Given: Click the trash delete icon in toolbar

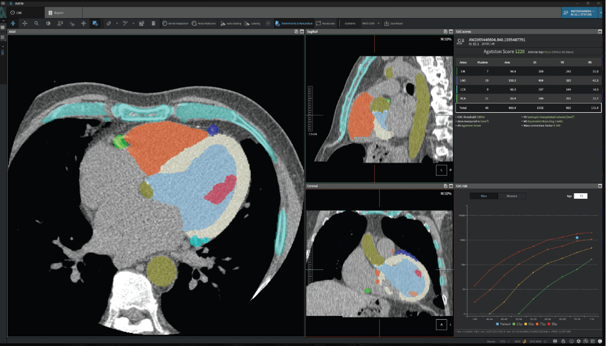Looking at the screenshot, I should tap(153, 23).
